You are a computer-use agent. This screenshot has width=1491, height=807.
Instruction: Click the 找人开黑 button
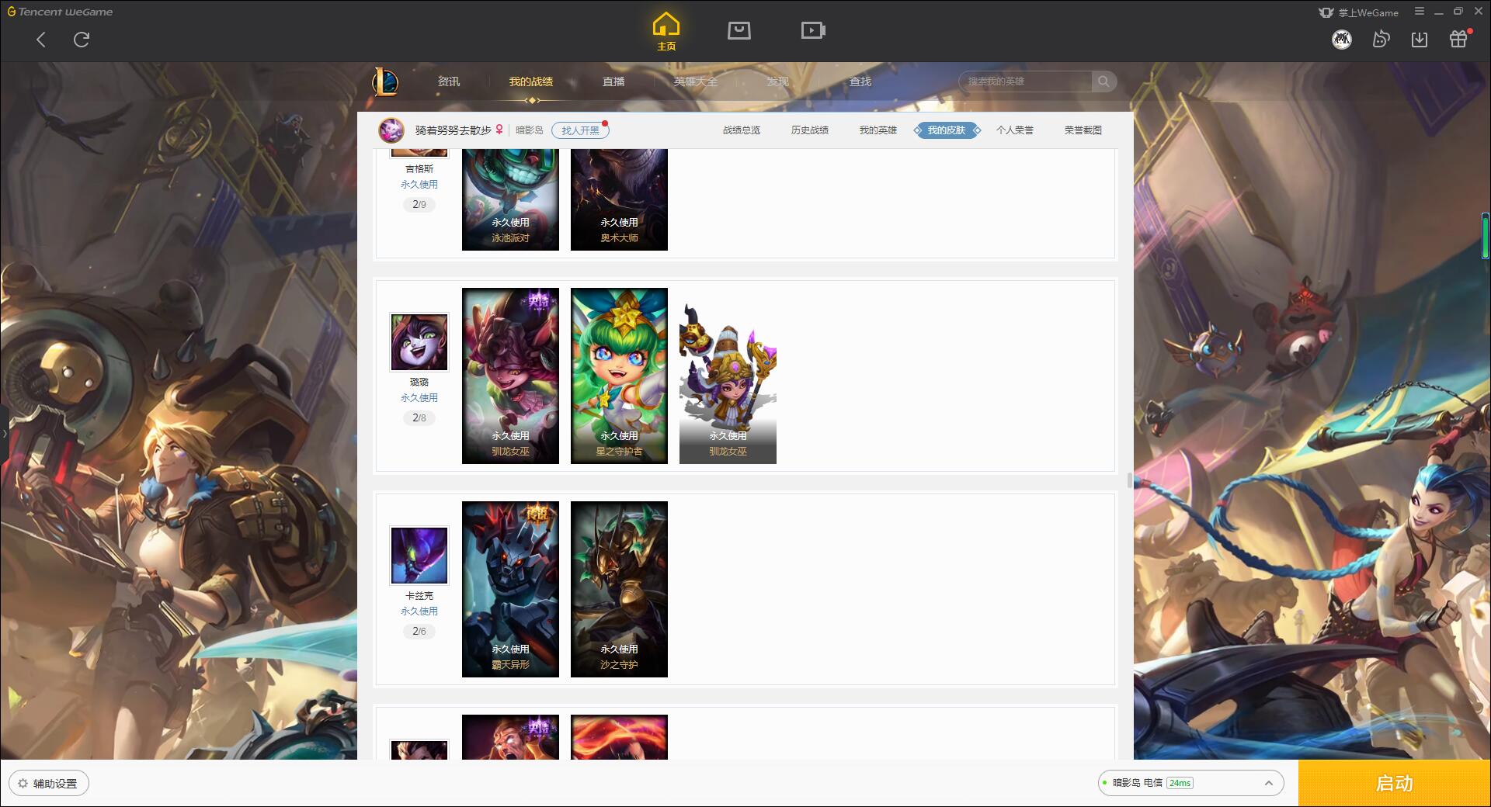580,130
